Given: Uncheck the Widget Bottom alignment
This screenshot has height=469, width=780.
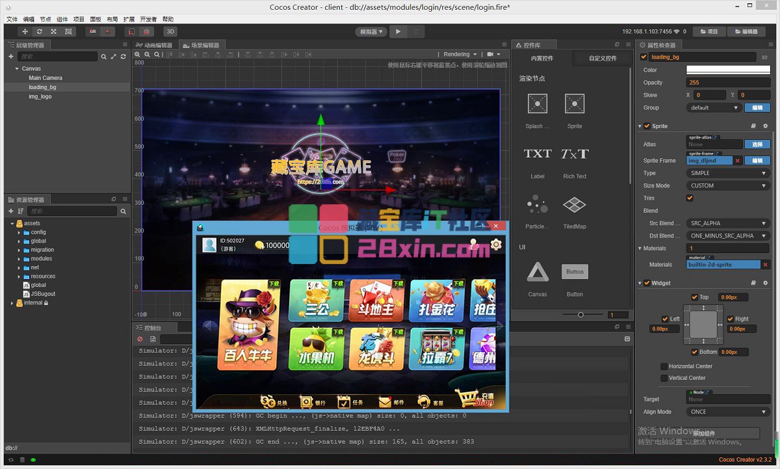Looking at the screenshot, I should coord(695,352).
